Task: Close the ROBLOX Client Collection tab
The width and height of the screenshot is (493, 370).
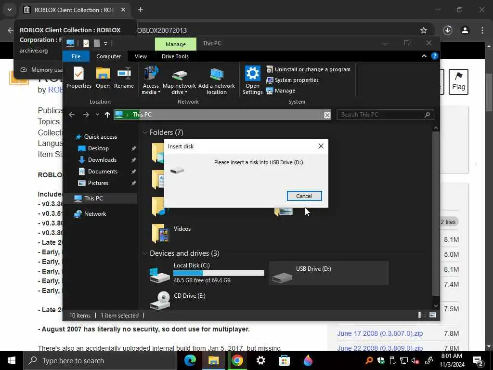Action: (123, 10)
